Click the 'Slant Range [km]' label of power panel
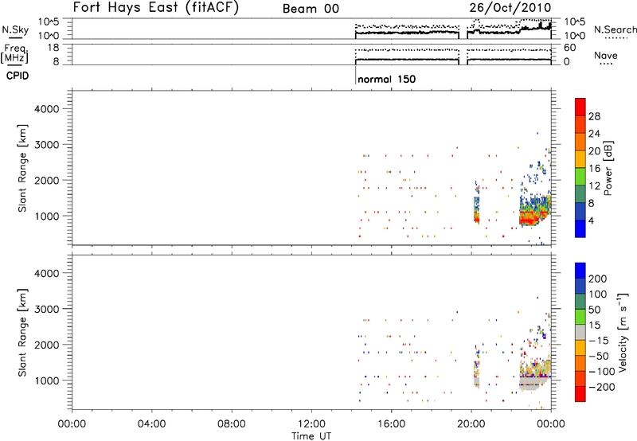637x441 pixels. 22,168
